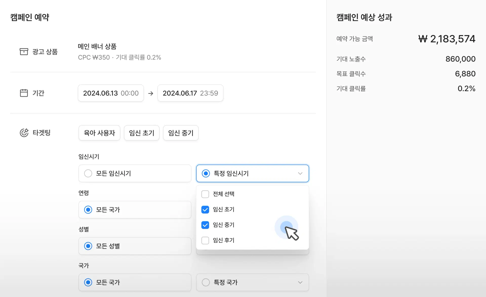Open the end date 2024.06.17 field
486x297 pixels.
click(x=190, y=93)
